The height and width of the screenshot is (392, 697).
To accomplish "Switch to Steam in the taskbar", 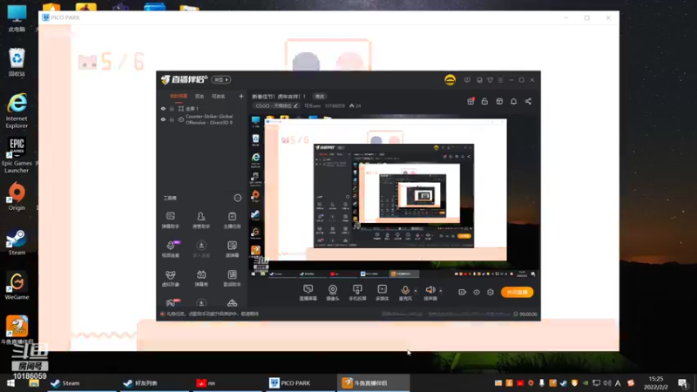I will 82,382.
